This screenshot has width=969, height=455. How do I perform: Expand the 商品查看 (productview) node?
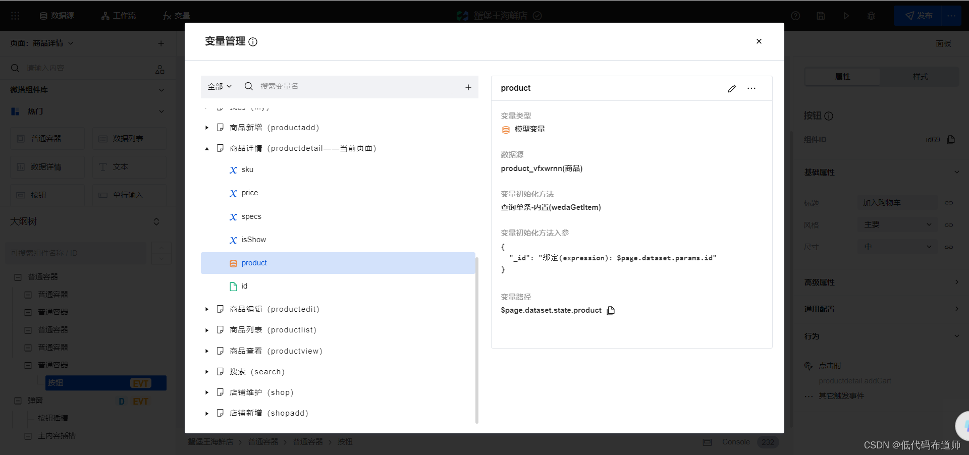(x=207, y=351)
